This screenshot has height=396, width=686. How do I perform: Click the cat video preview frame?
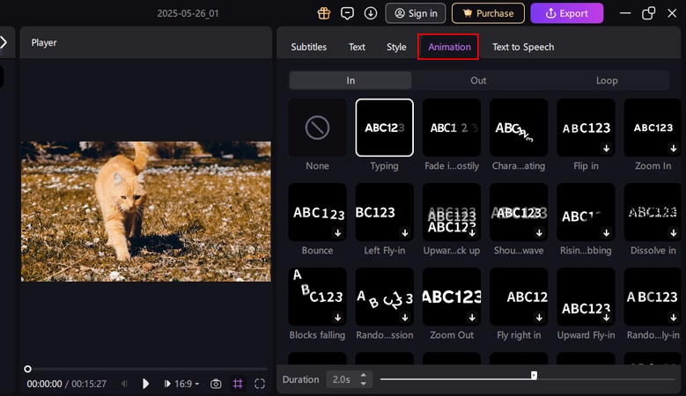pyautogui.click(x=145, y=211)
